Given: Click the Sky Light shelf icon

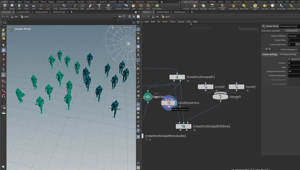Looking at the screenshot, I should click(265, 6).
